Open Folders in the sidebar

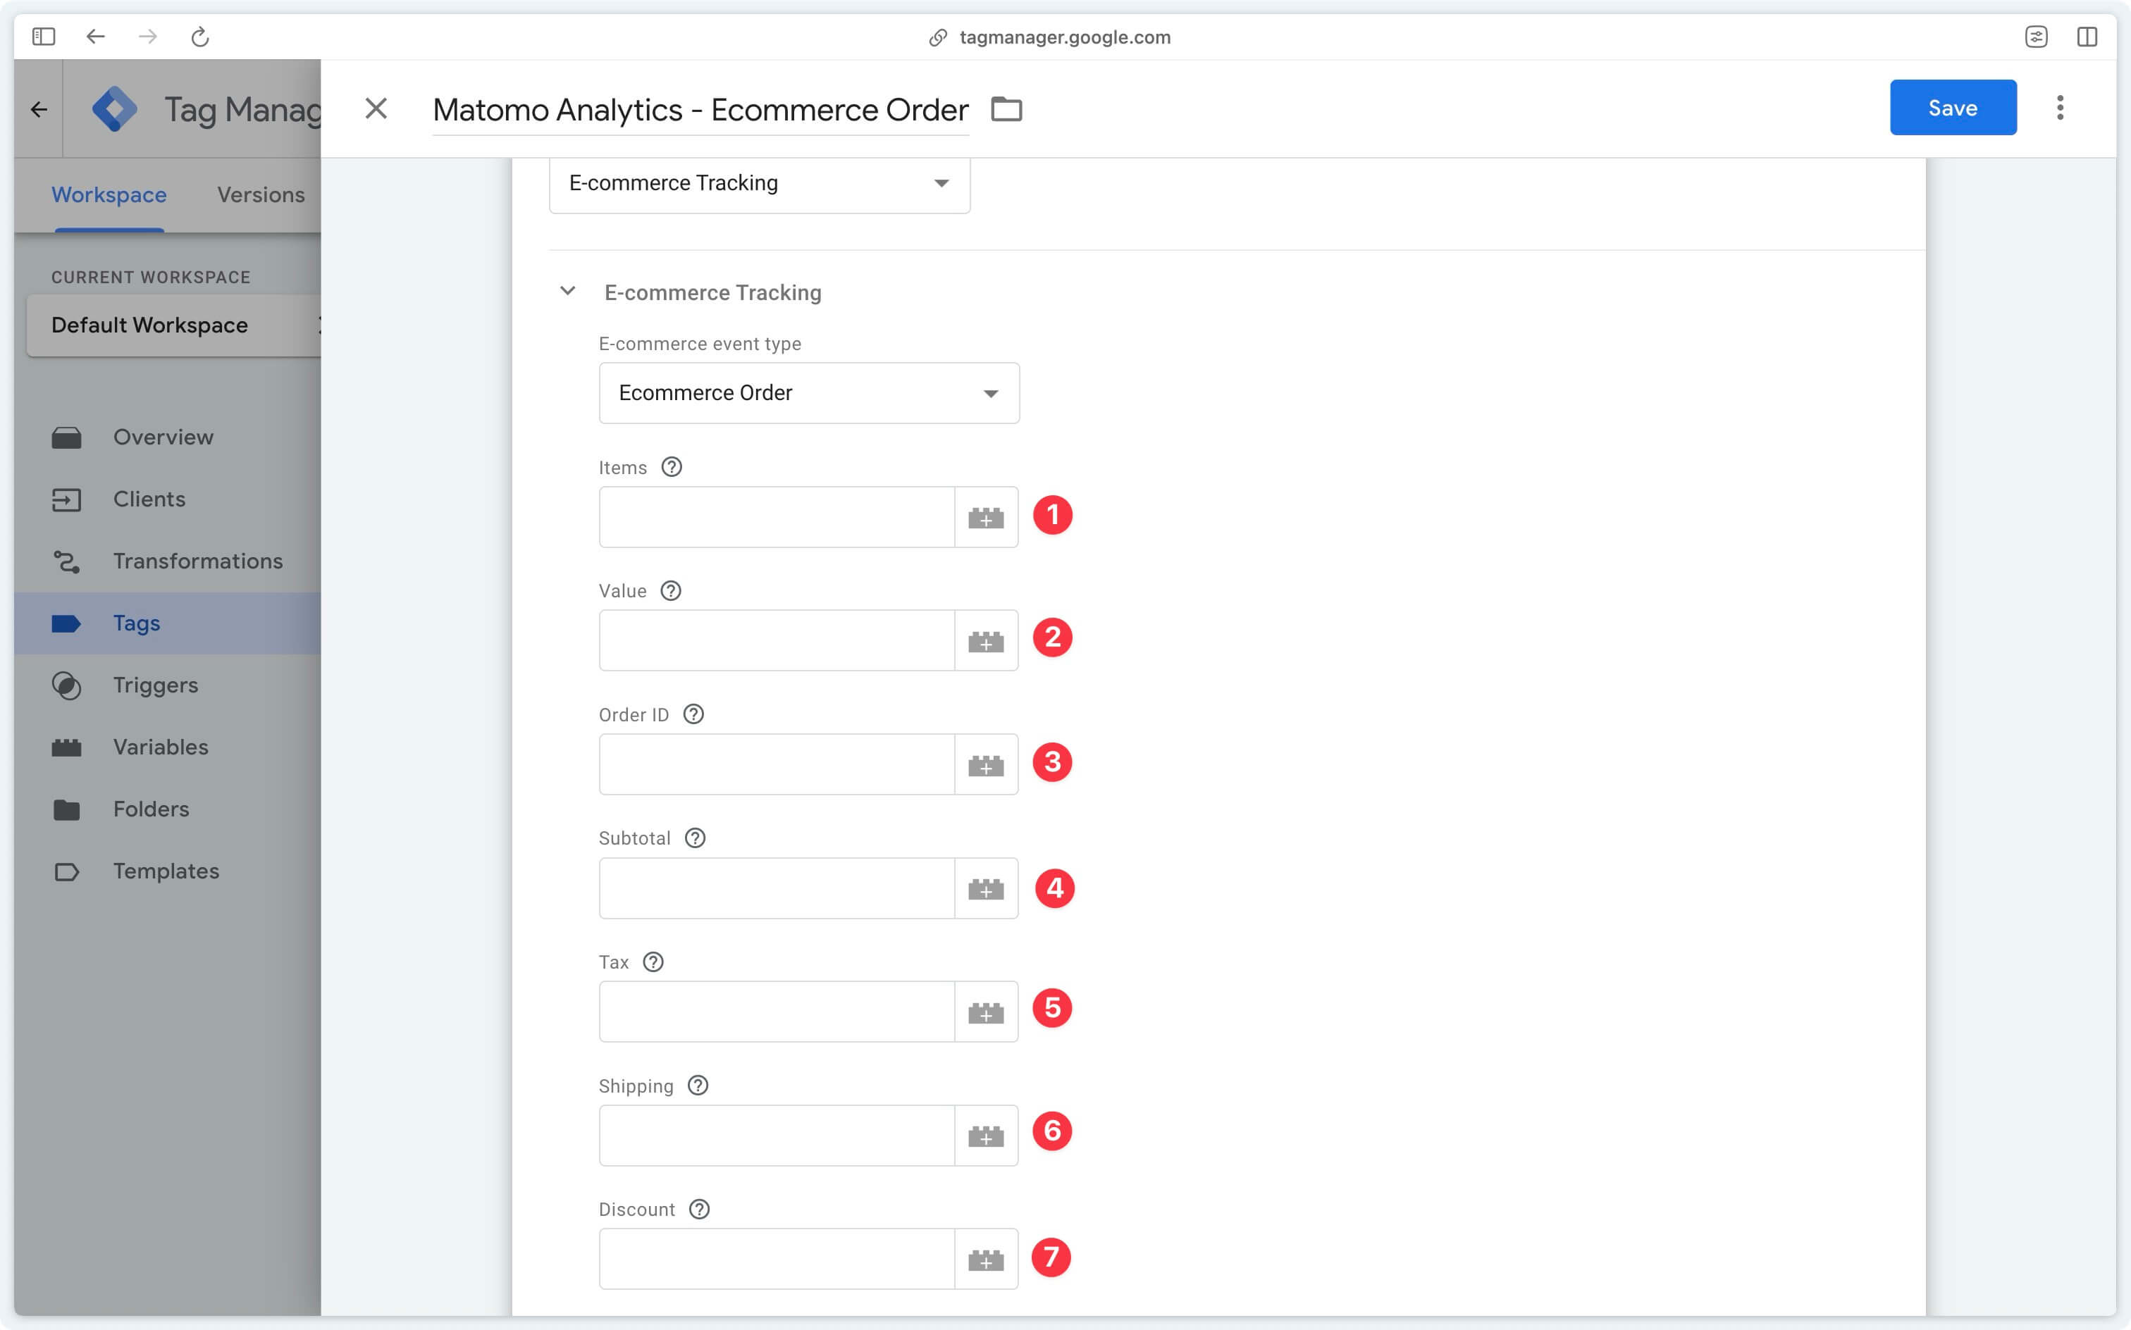(167, 809)
